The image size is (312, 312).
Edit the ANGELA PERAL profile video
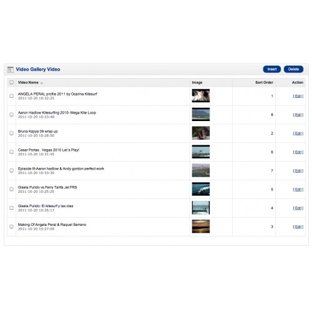[x=298, y=96]
